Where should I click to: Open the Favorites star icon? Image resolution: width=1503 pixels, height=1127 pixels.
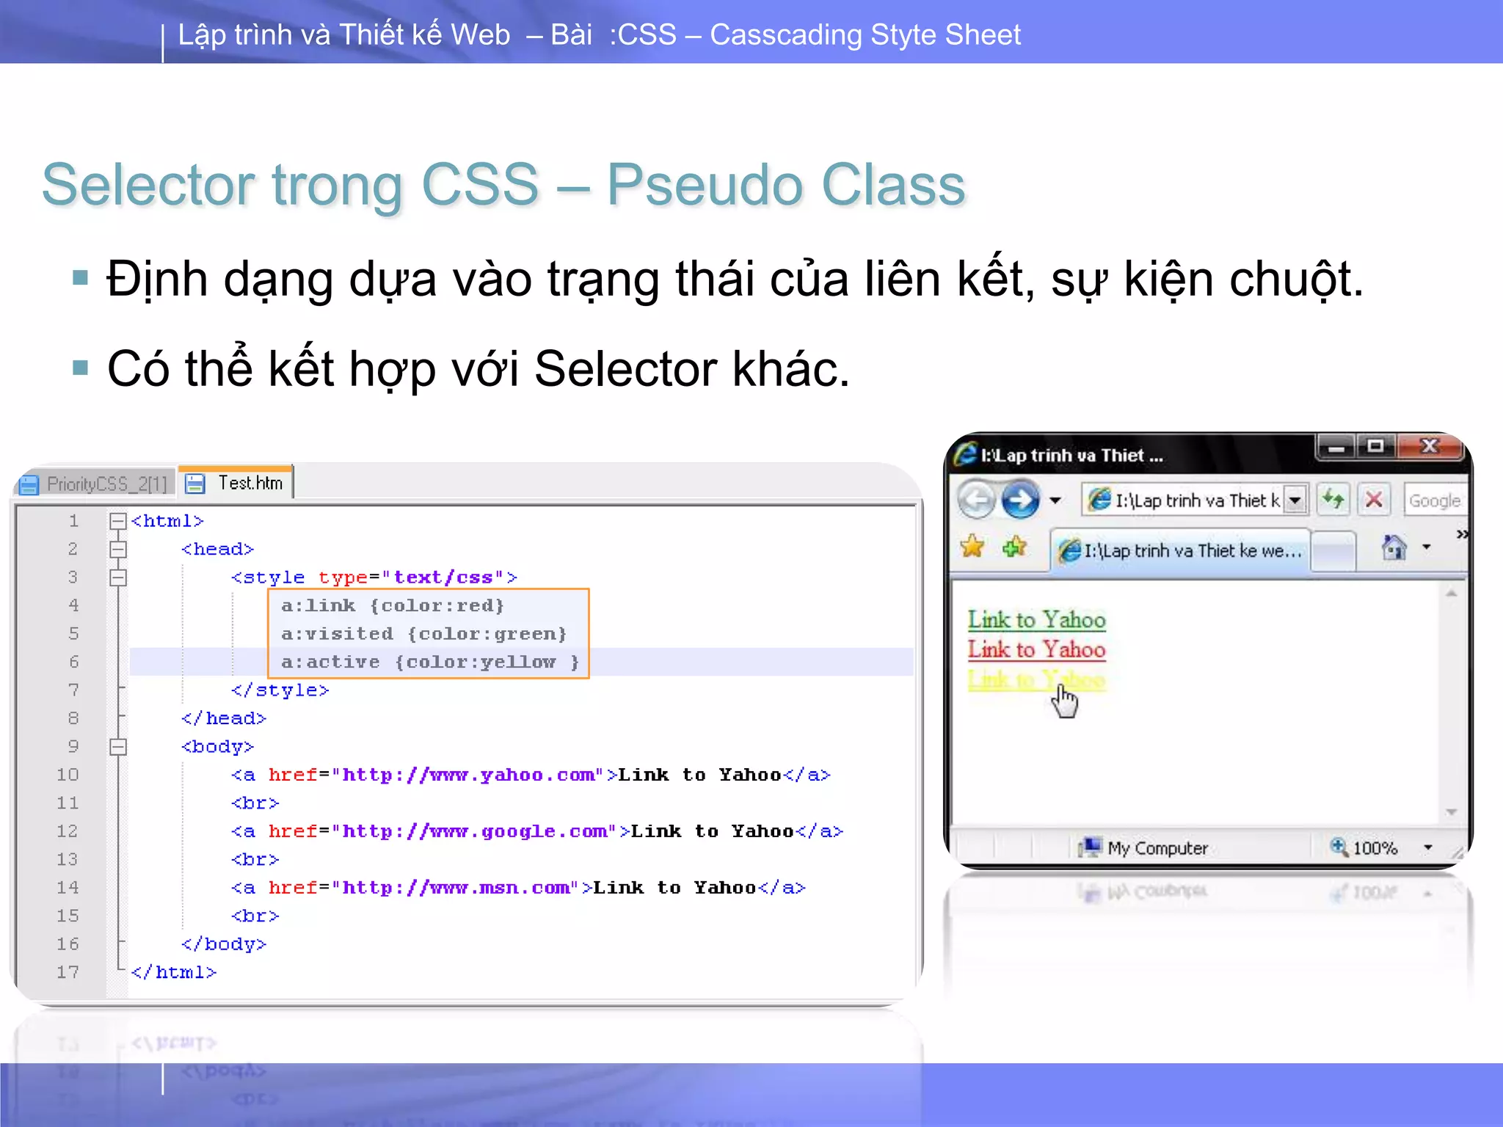point(972,547)
